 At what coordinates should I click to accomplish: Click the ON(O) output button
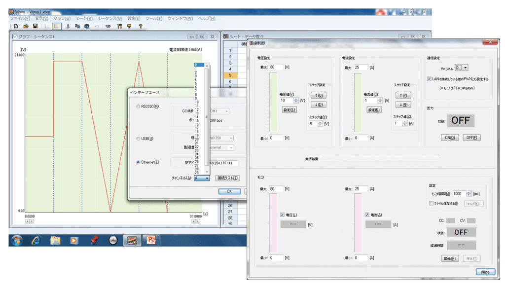pos(450,138)
